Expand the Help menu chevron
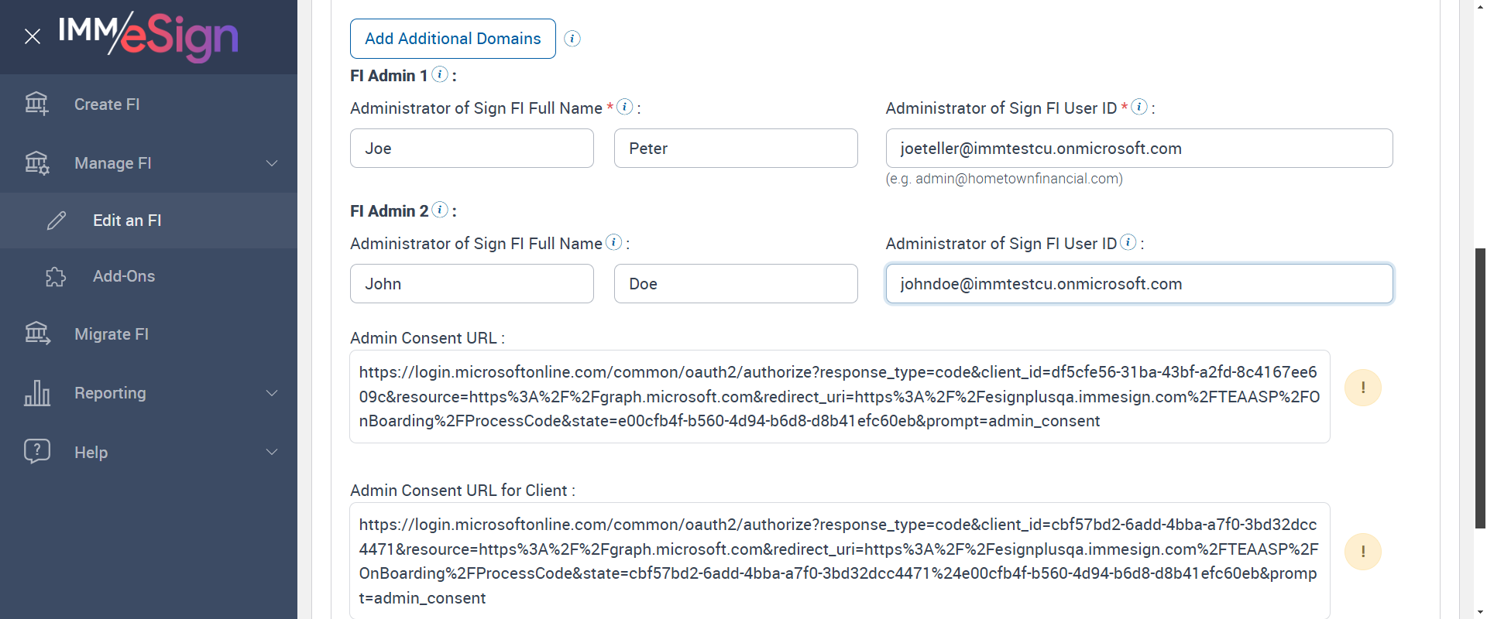 coord(272,452)
